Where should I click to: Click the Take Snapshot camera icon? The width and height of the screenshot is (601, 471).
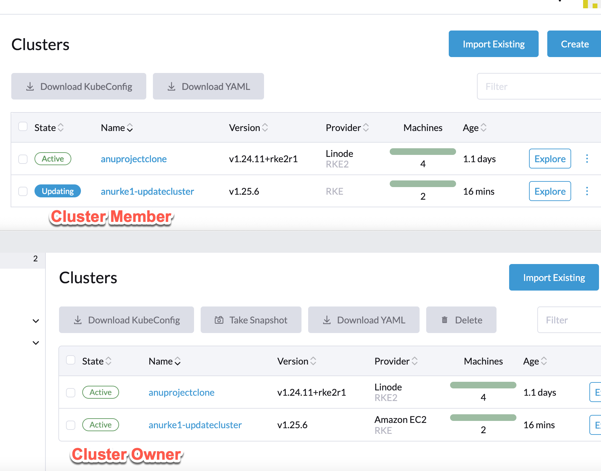[x=218, y=320]
